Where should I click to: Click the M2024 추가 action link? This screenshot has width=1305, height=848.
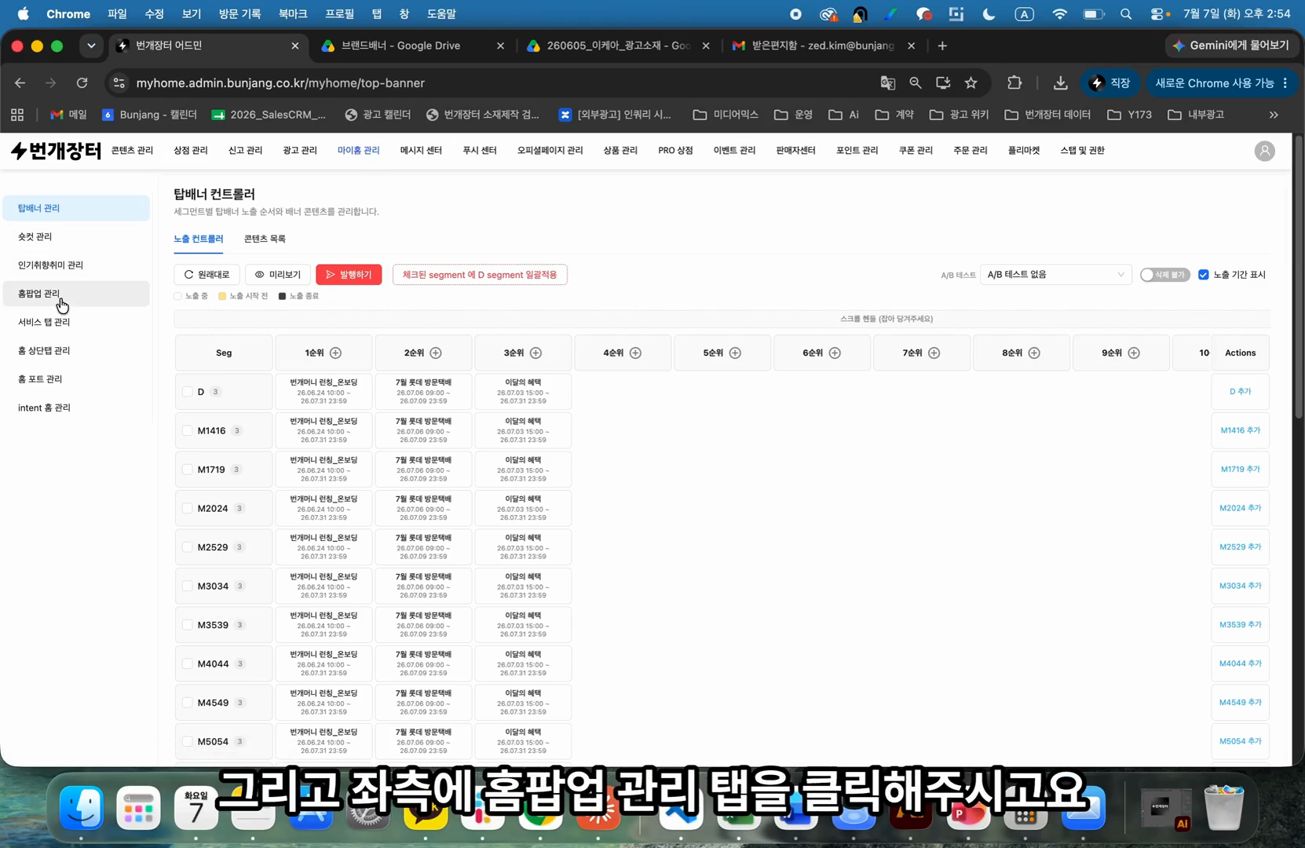coord(1240,508)
